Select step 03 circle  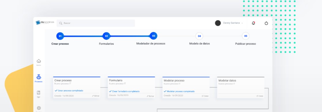coord(154,36)
